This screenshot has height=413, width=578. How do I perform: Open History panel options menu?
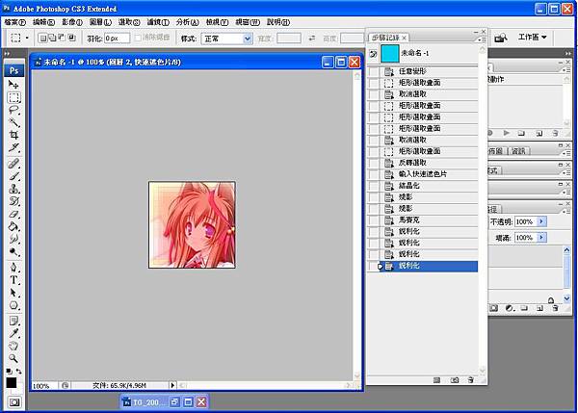coord(483,39)
